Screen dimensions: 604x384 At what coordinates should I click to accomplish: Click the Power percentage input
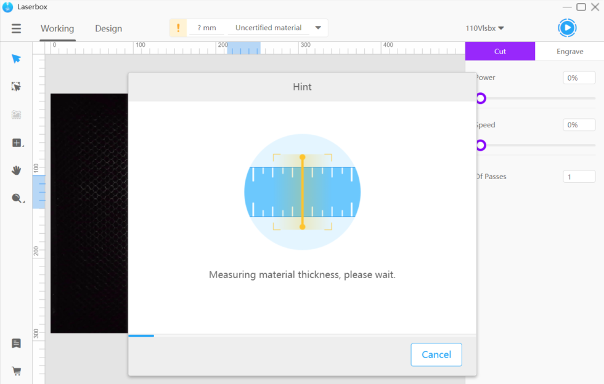(x=579, y=78)
